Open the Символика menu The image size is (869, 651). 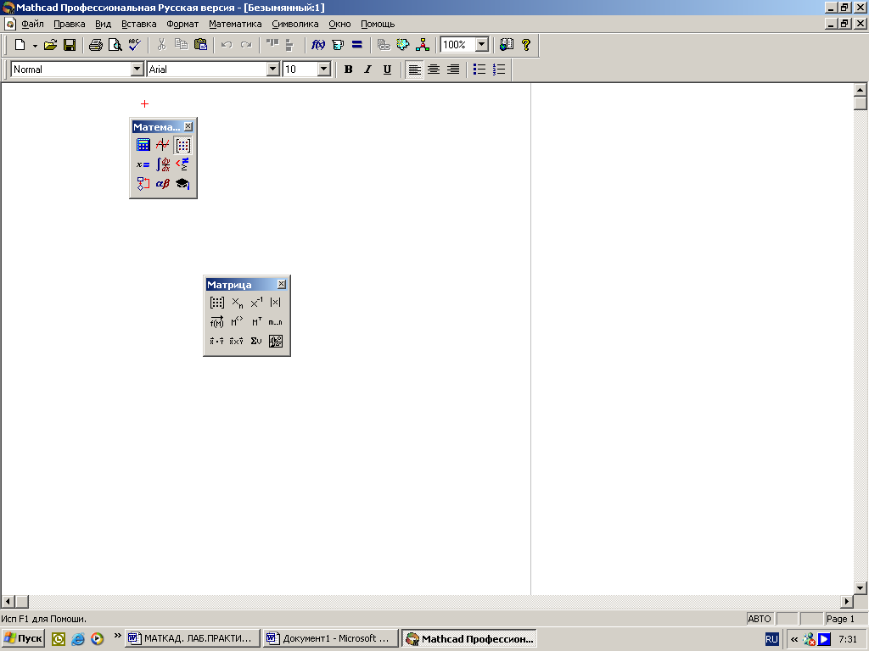pyautogui.click(x=294, y=24)
